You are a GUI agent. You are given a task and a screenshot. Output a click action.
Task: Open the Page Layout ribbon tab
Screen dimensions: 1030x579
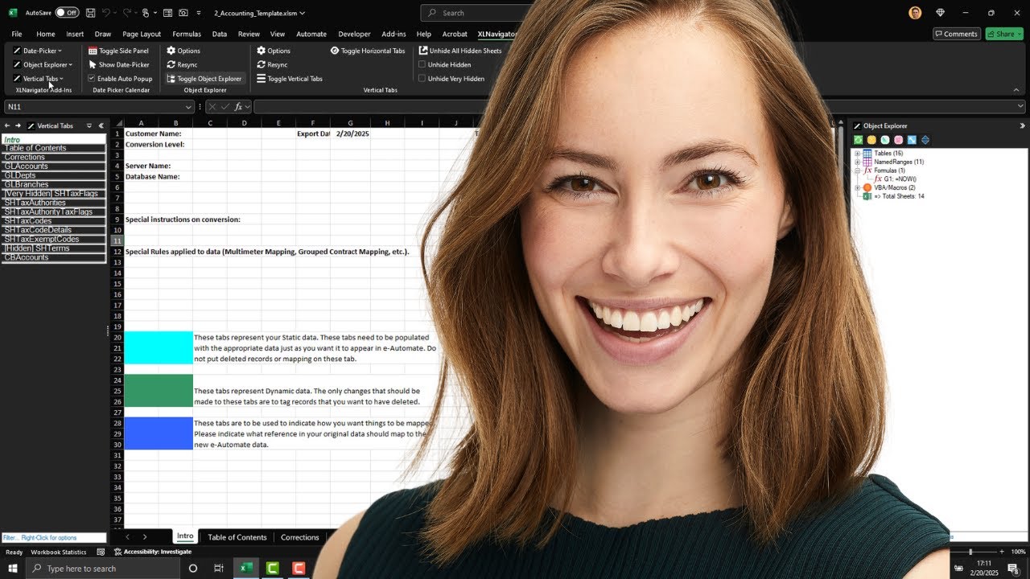(142, 34)
